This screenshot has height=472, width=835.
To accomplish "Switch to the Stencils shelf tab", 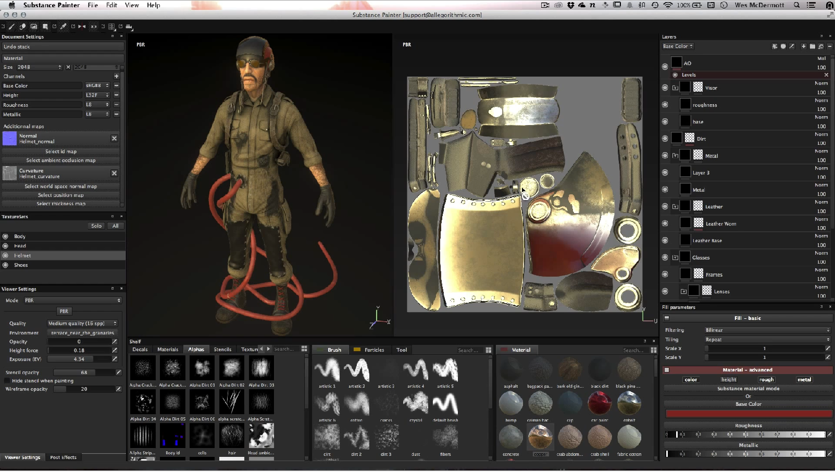I will pos(222,350).
